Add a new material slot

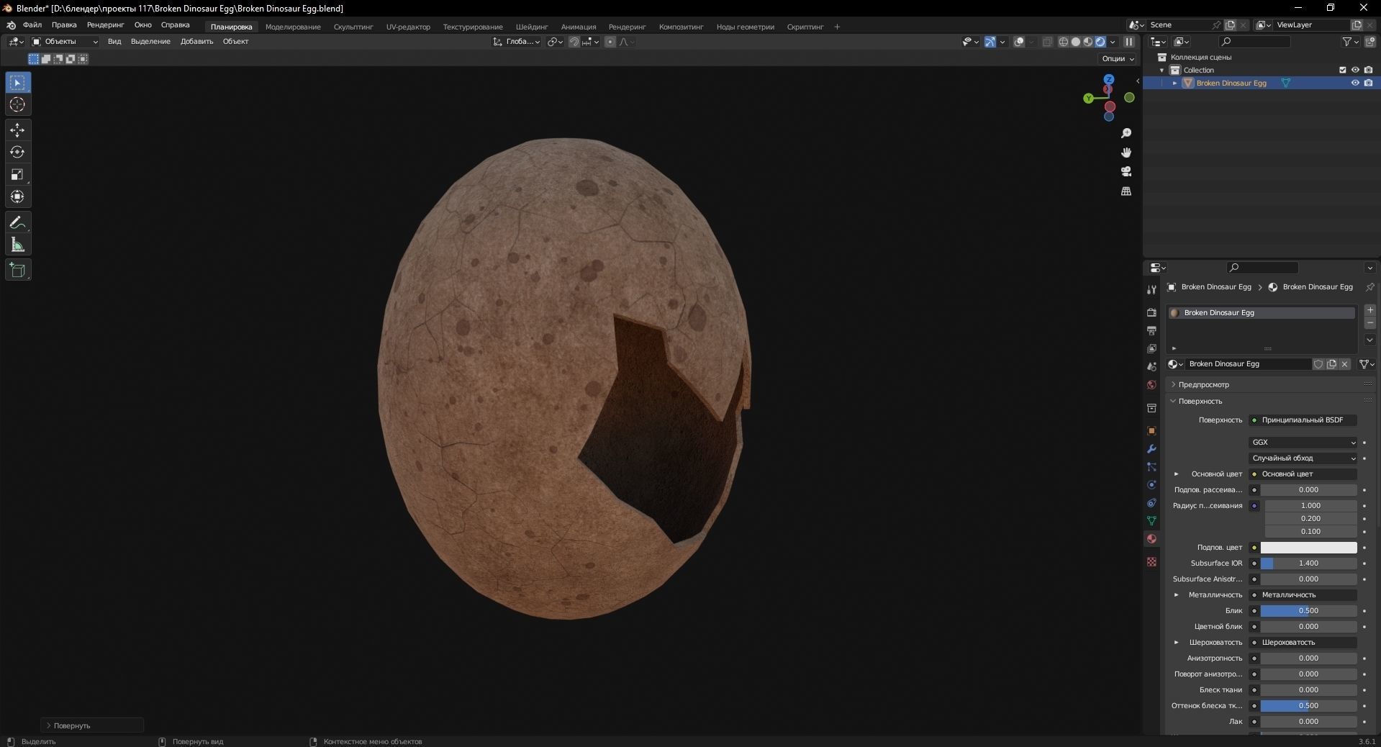(1370, 310)
